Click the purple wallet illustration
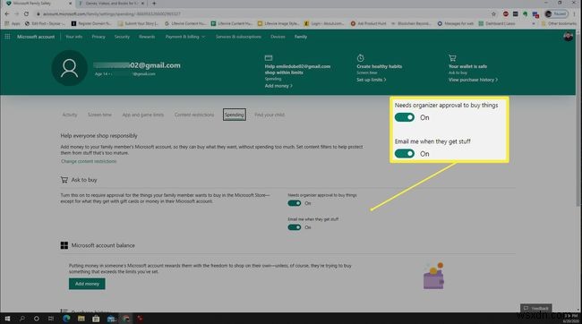Screen dimensions: 582x324 point(433,276)
